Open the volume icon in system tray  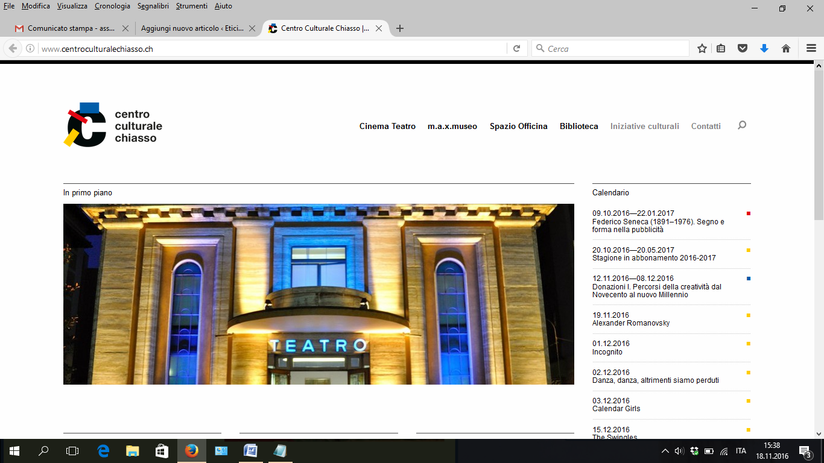(679, 451)
